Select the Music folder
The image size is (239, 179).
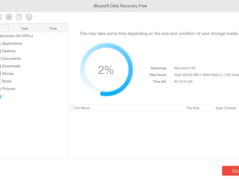click(7, 81)
